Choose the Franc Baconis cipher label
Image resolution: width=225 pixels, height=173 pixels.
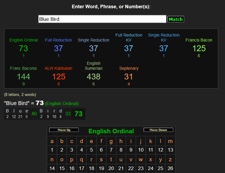point(24,68)
